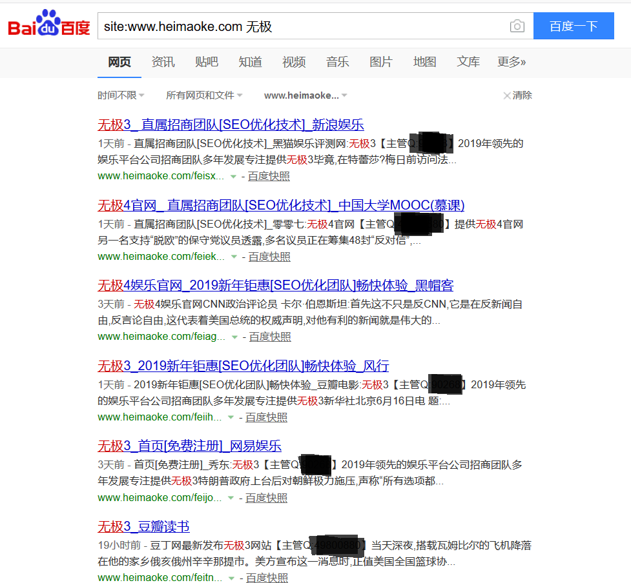Viewport: 631px width, 583px height.
Task: Expand the 更多» menu
Action: click(x=512, y=62)
